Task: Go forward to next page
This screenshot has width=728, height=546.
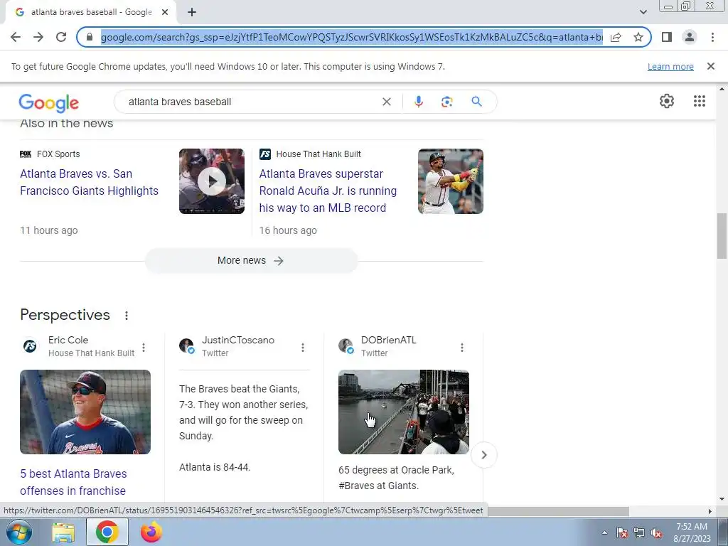Action: coord(38,37)
